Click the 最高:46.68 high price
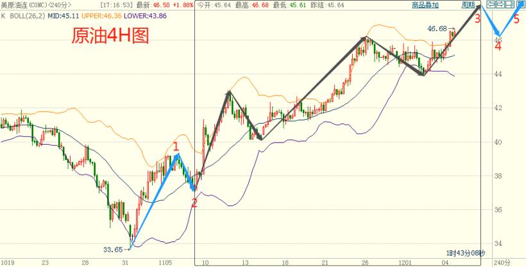 (253, 5)
